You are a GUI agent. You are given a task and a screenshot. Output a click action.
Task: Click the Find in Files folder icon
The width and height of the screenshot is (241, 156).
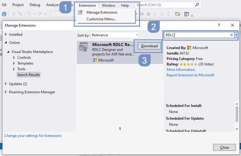point(178,14)
